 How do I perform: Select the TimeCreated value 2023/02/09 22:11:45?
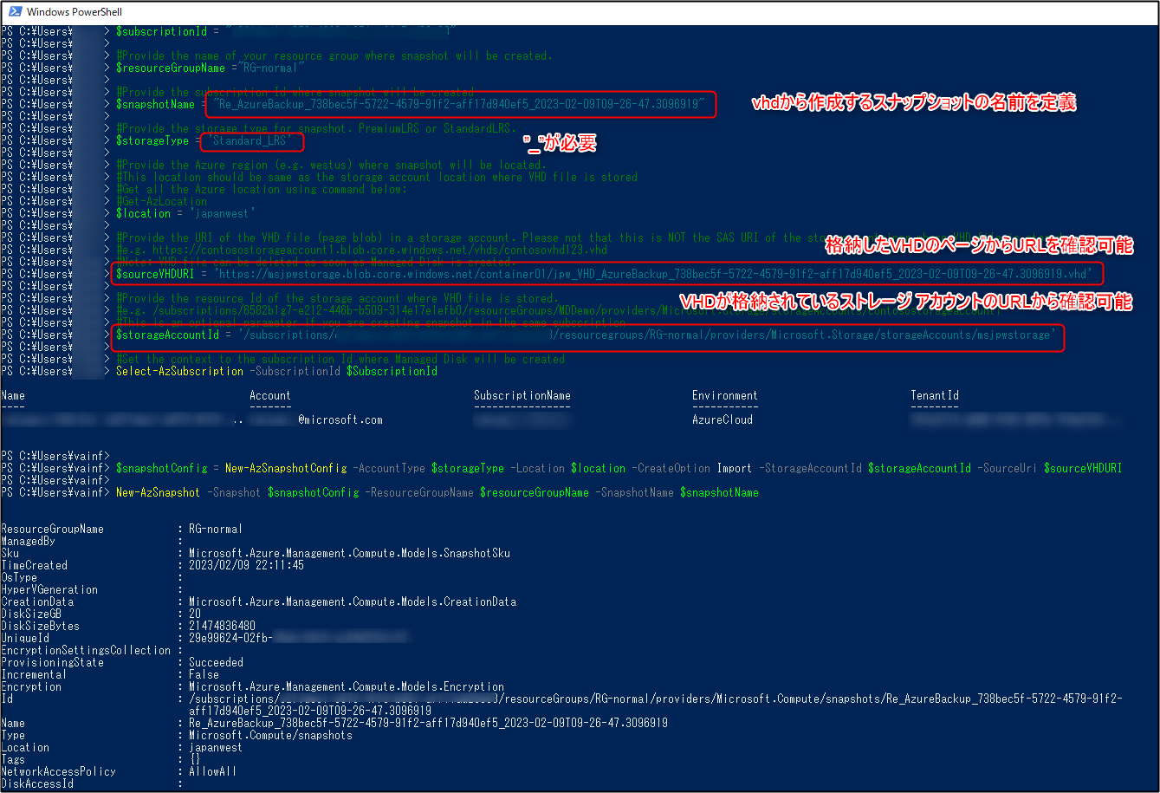246,565
